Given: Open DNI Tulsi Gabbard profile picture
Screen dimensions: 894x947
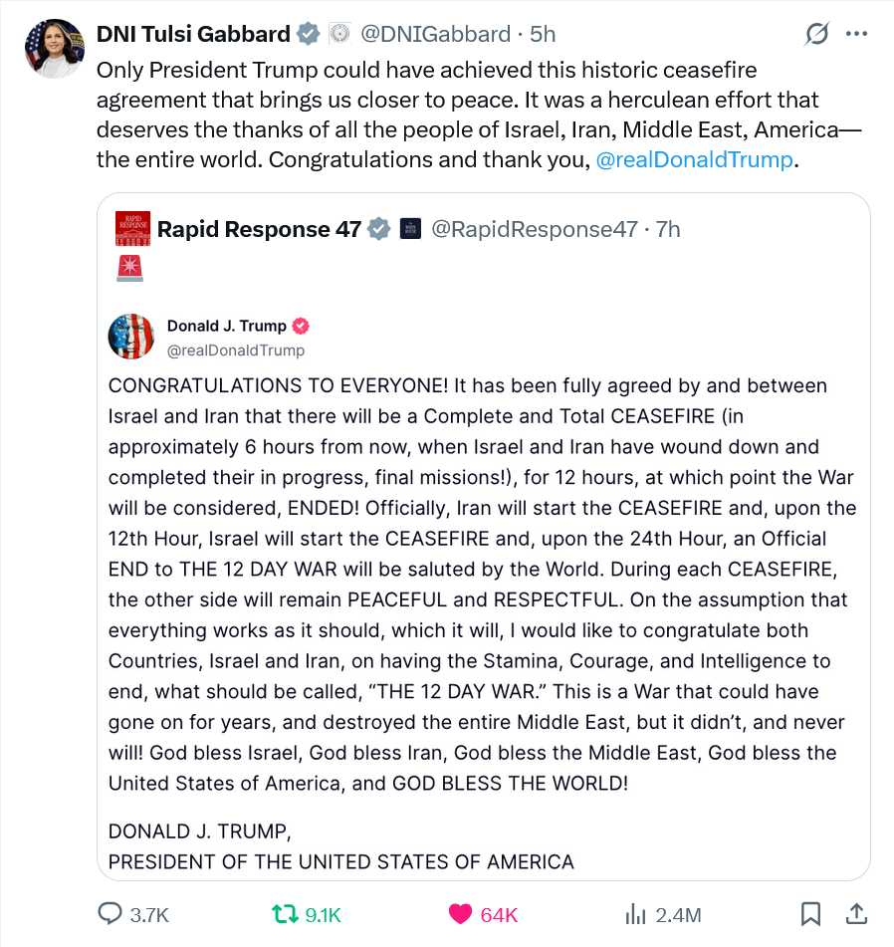Looking at the screenshot, I should [55, 49].
